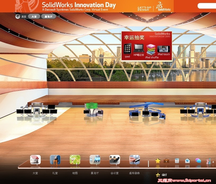The height and width of the screenshot is (184, 216).
Task: Open the 展览厅 exhibition hall icon in dock
Action: pos(95,160)
